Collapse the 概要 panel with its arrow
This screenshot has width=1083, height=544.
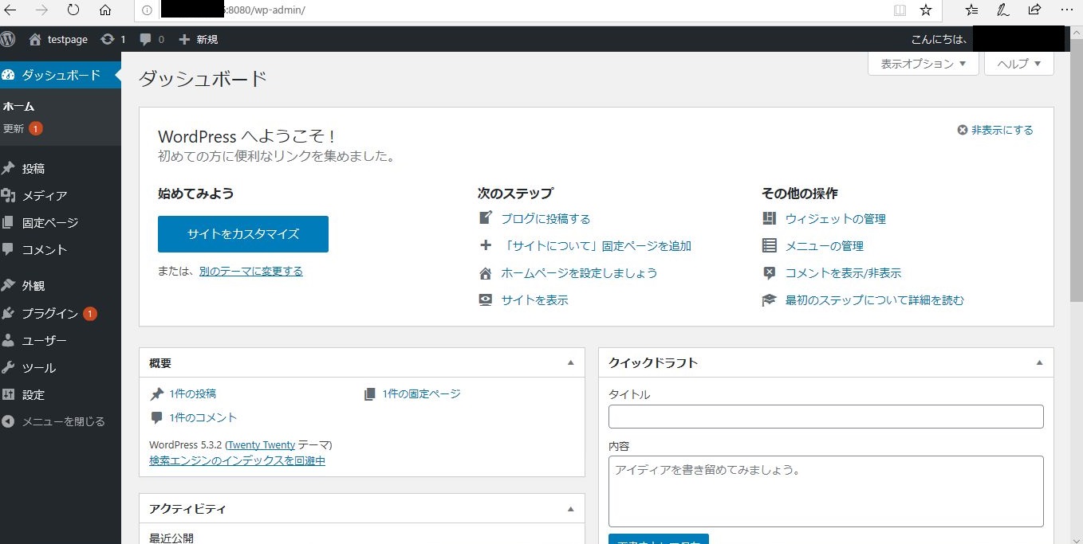coord(570,362)
